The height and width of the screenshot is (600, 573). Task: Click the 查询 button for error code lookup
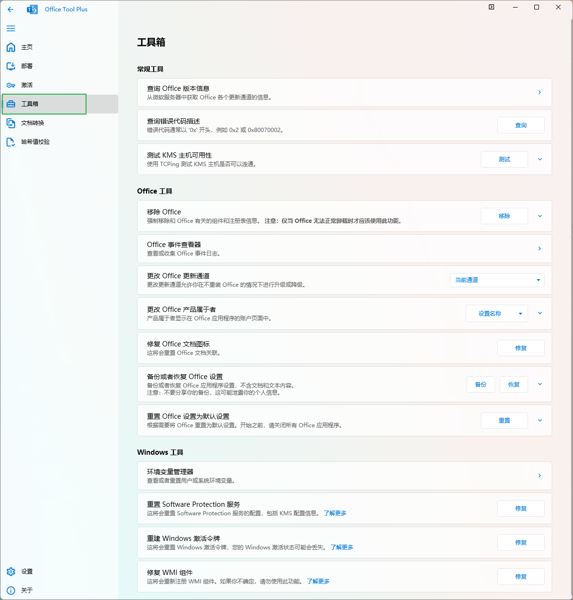(521, 125)
